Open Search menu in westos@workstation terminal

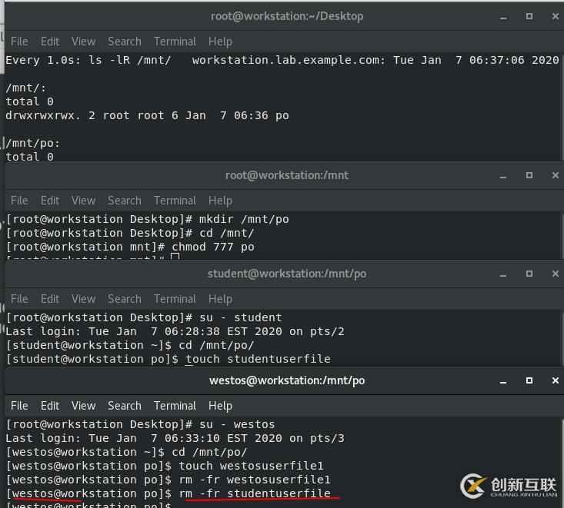[x=125, y=406]
